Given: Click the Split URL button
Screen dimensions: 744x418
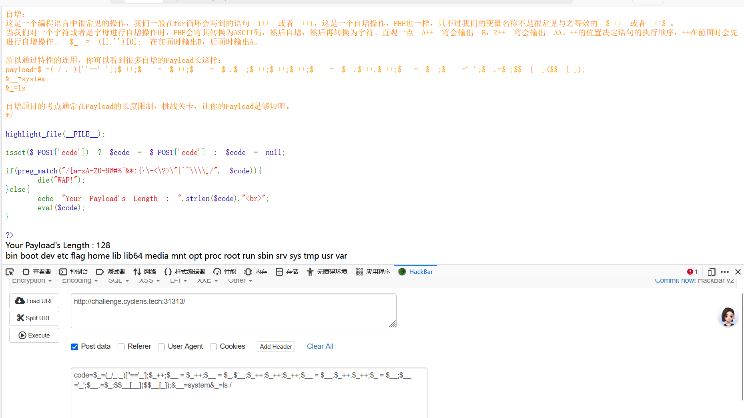Looking at the screenshot, I should pyautogui.click(x=34, y=318).
